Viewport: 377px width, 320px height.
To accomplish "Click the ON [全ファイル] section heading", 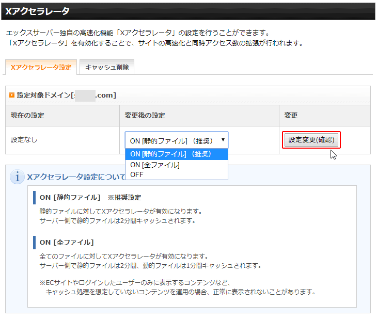I will click(x=66, y=242).
